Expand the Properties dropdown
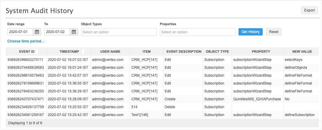Viewport: 322px width, 130px height. point(197,32)
